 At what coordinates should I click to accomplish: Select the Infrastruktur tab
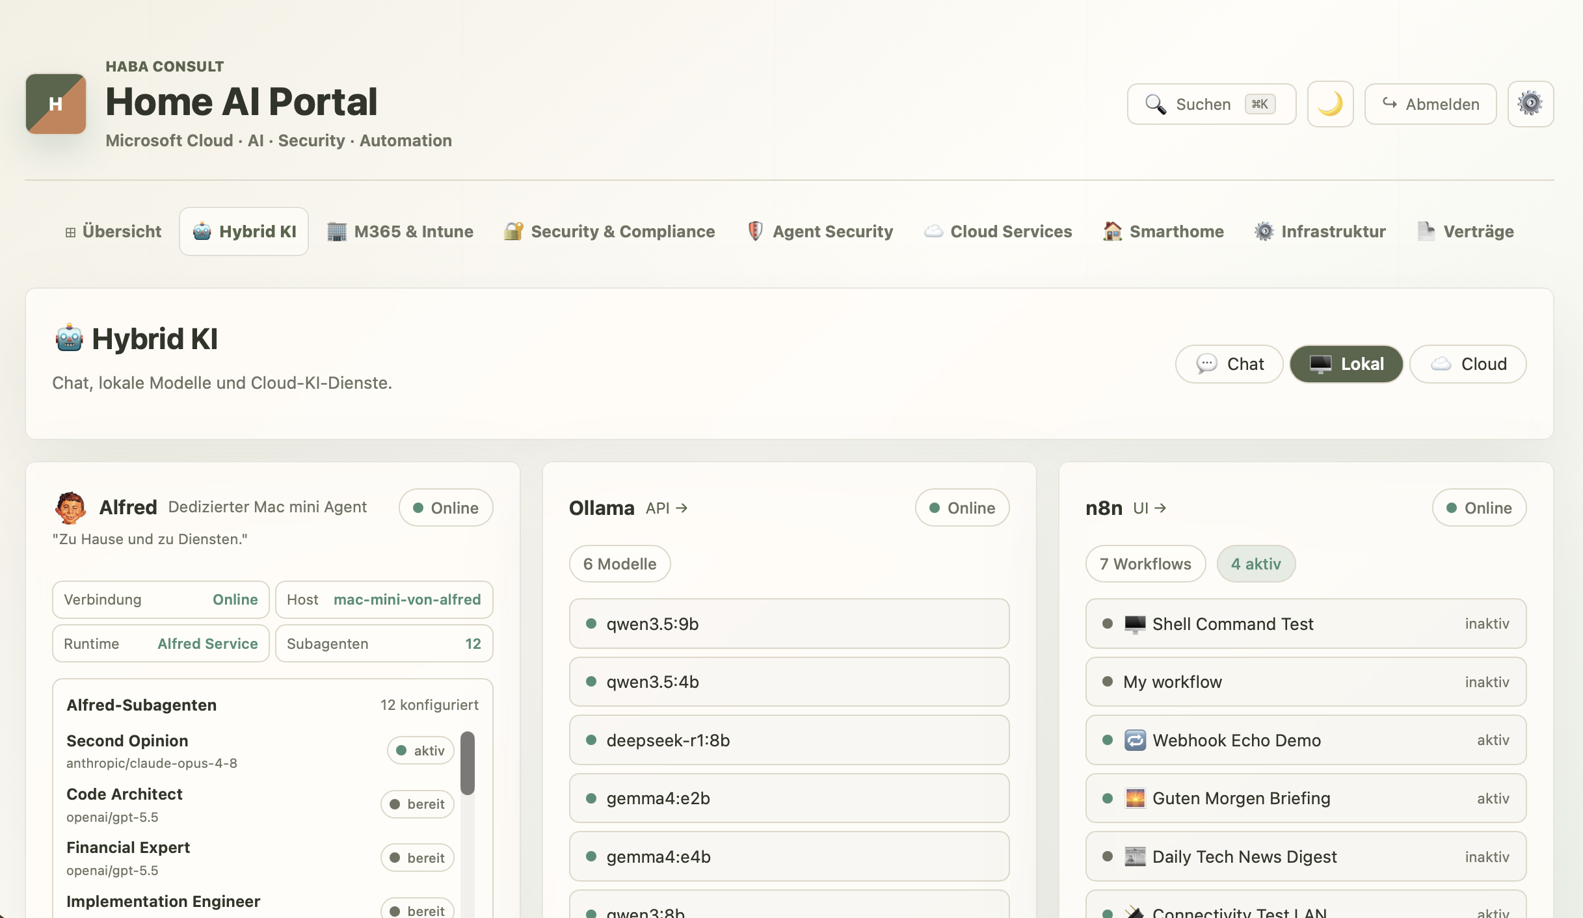click(x=1320, y=231)
